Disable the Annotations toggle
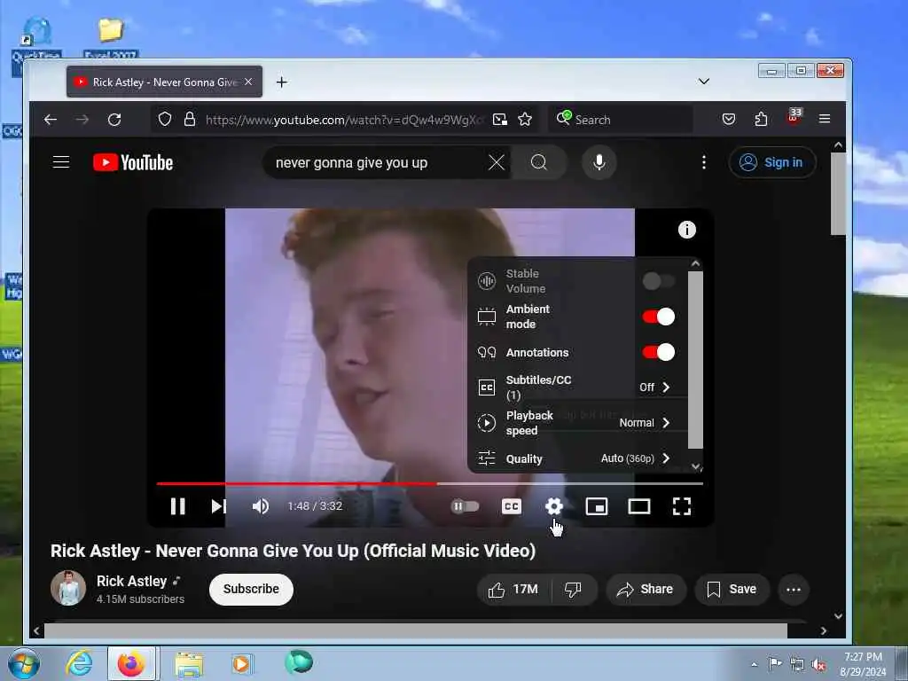 click(659, 352)
